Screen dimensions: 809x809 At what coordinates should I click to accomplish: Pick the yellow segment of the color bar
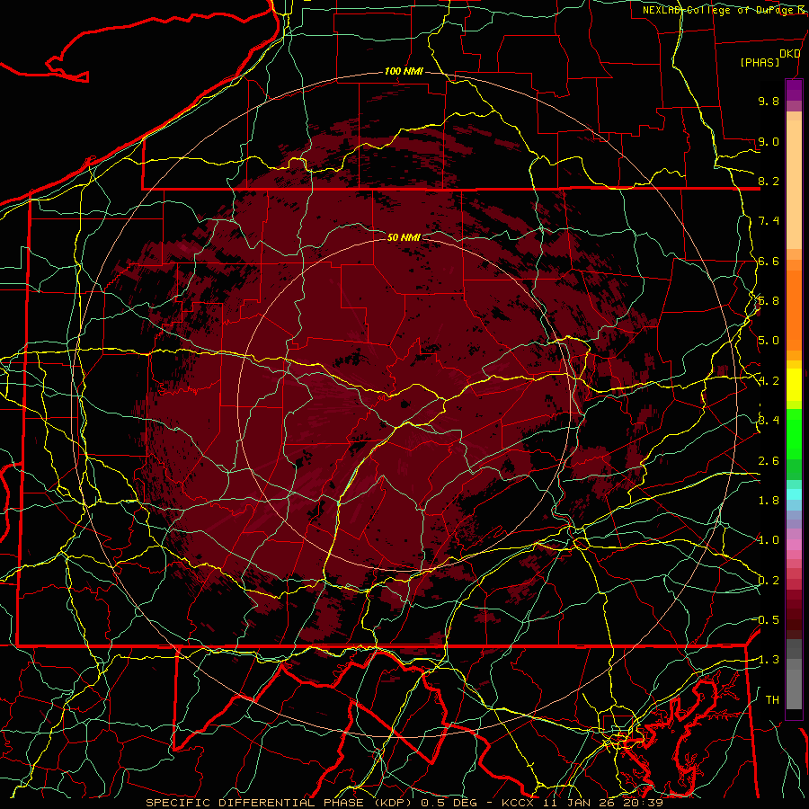(x=794, y=385)
